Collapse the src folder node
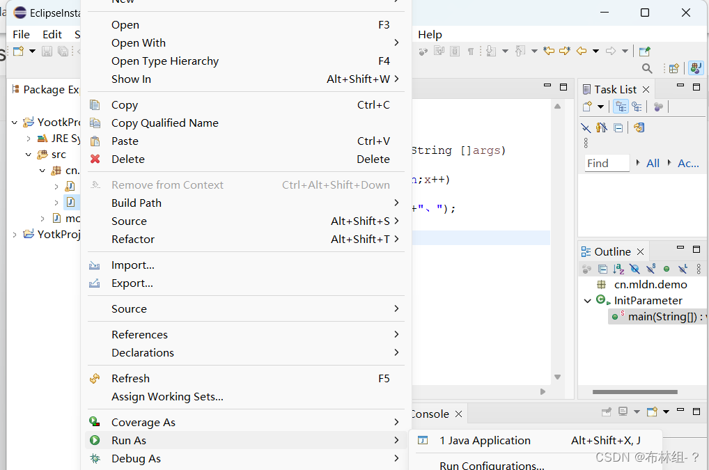The image size is (709, 470). click(28, 155)
